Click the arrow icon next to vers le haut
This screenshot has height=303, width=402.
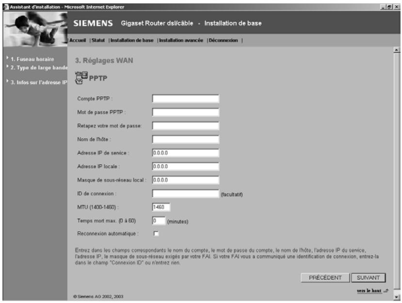[386, 291]
